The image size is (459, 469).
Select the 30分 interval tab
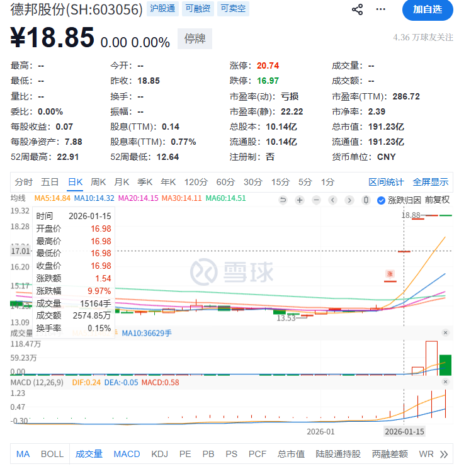point(253,182)
